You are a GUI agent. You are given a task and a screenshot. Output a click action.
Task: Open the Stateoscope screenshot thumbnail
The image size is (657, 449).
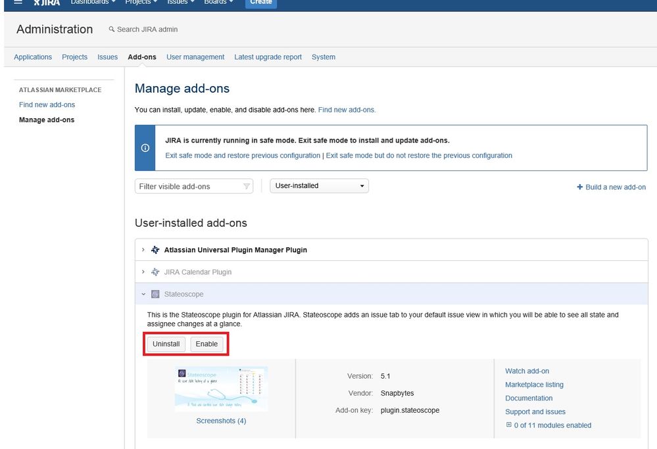(221, 389)
